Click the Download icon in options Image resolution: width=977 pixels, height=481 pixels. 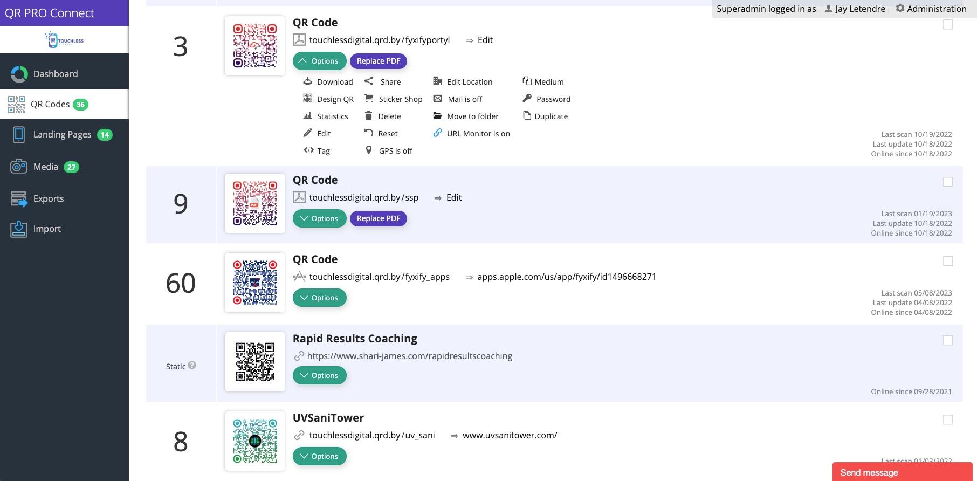[x=307, y=81]
